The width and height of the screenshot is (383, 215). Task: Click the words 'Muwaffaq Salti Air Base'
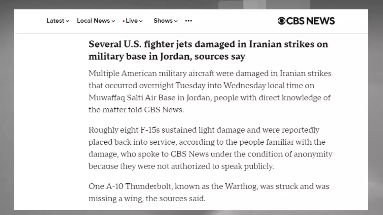132,98
